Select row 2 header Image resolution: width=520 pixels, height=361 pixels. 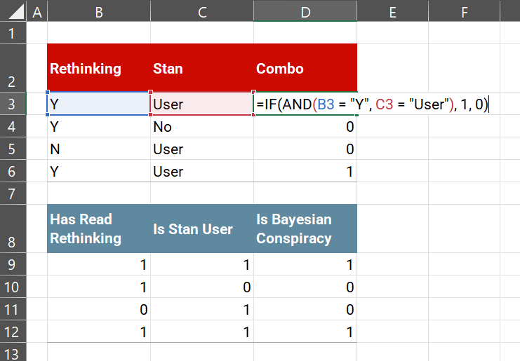(x=13, y=68)
